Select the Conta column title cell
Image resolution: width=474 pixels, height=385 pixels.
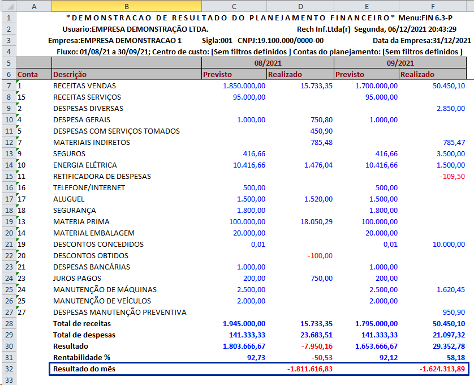click(28, 74)
